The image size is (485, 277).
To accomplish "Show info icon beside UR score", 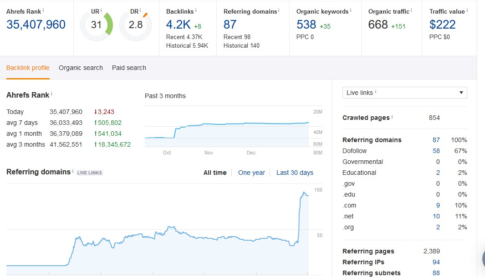I will (x=101, y=10).
